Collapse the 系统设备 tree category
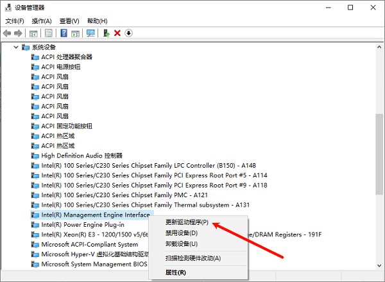 (15, 48)
